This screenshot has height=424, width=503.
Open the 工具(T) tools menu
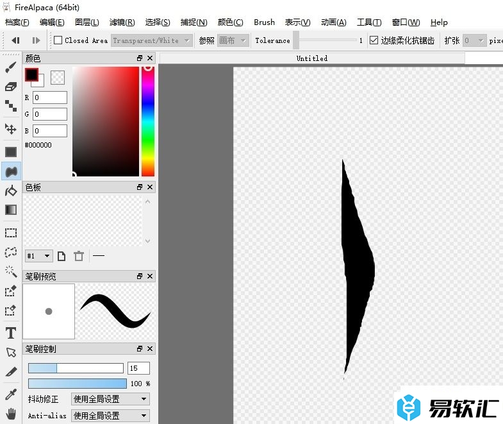[369, 22]
